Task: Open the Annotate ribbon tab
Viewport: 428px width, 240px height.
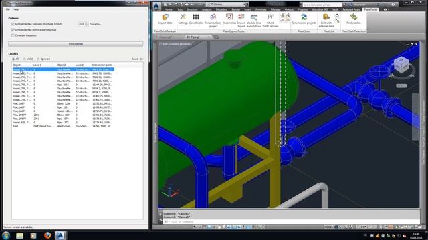Action: (x=261, y=9)
